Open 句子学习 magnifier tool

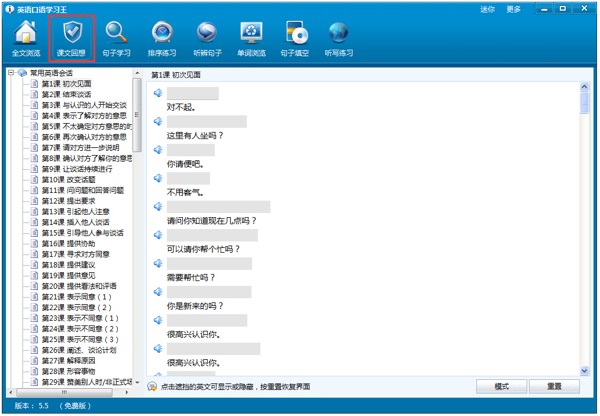[117, 39]
